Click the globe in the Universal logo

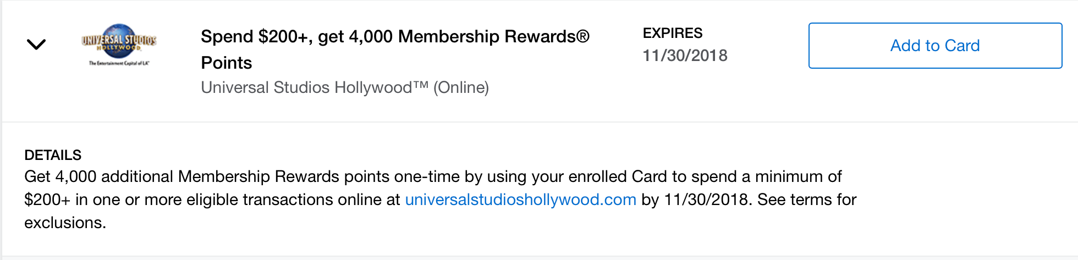coord(119,33)
